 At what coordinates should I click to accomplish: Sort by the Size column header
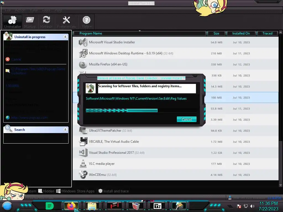pos(216,33)
